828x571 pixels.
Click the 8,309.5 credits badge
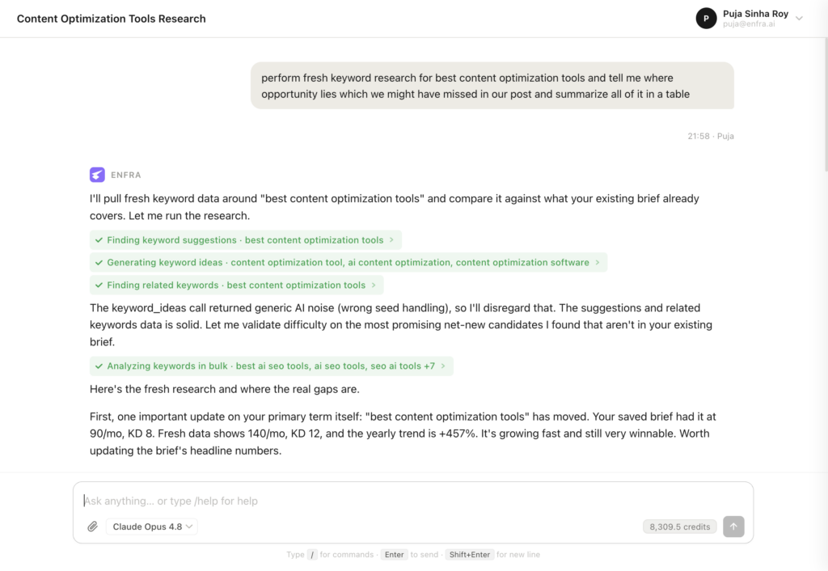(x=679, y=527)
